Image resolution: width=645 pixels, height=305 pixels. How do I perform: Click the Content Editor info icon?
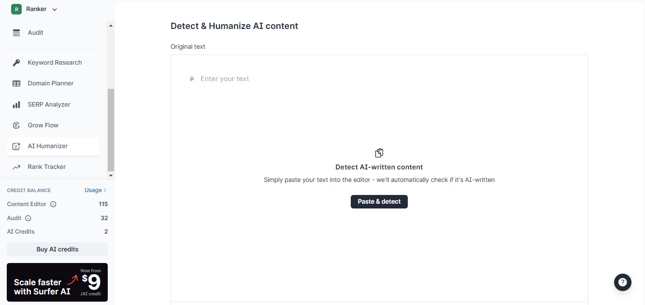[x=53, y=204]
